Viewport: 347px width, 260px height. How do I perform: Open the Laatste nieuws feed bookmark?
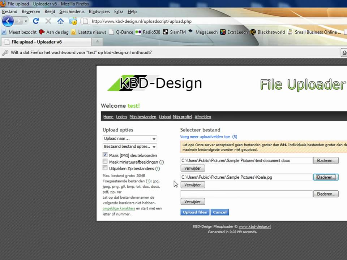tap(89, 32)
